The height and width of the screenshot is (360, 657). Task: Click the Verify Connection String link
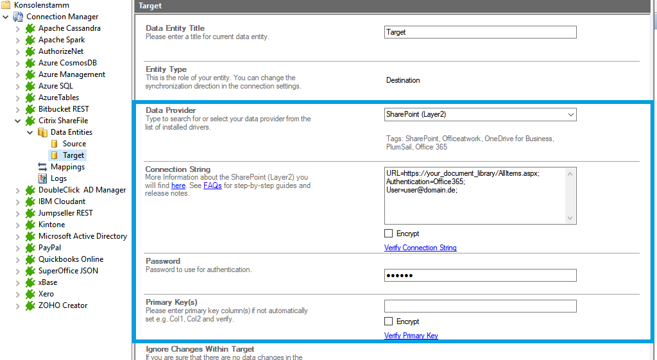420,248
